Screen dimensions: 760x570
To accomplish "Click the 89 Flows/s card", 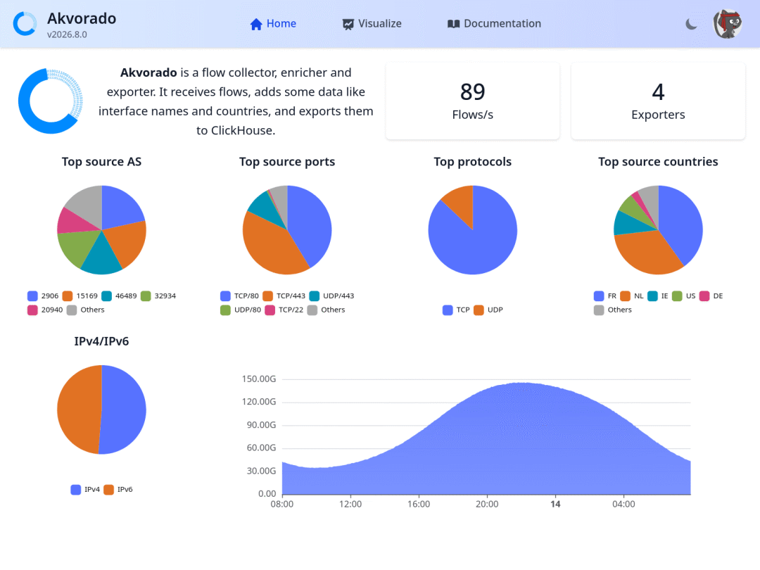I will [473, 101].
